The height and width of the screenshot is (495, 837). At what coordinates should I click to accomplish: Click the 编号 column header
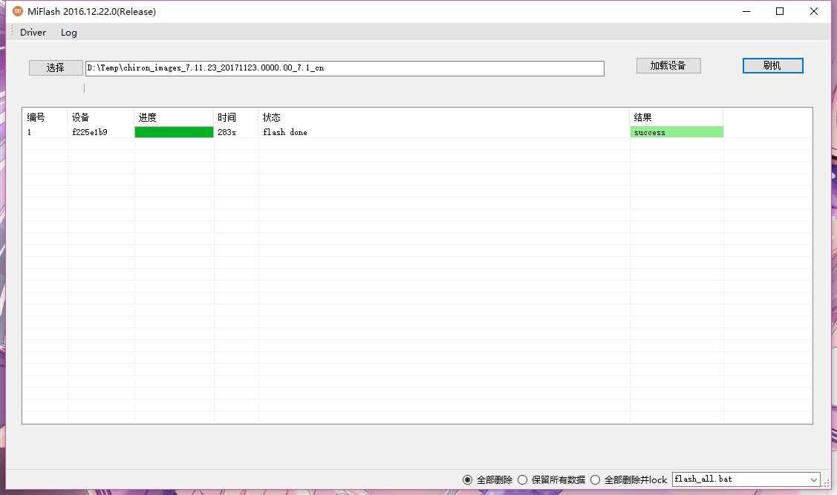(x=36, y=117)
